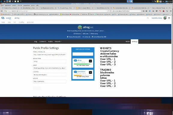
Task: Remove the afrog card with its X button
Action: point(90,61)
